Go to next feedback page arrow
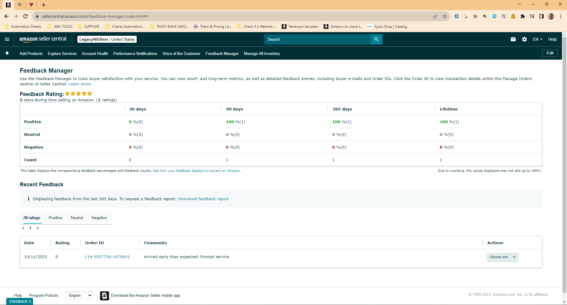This screenshot has height=305, width=567. [x=38, y=228]
